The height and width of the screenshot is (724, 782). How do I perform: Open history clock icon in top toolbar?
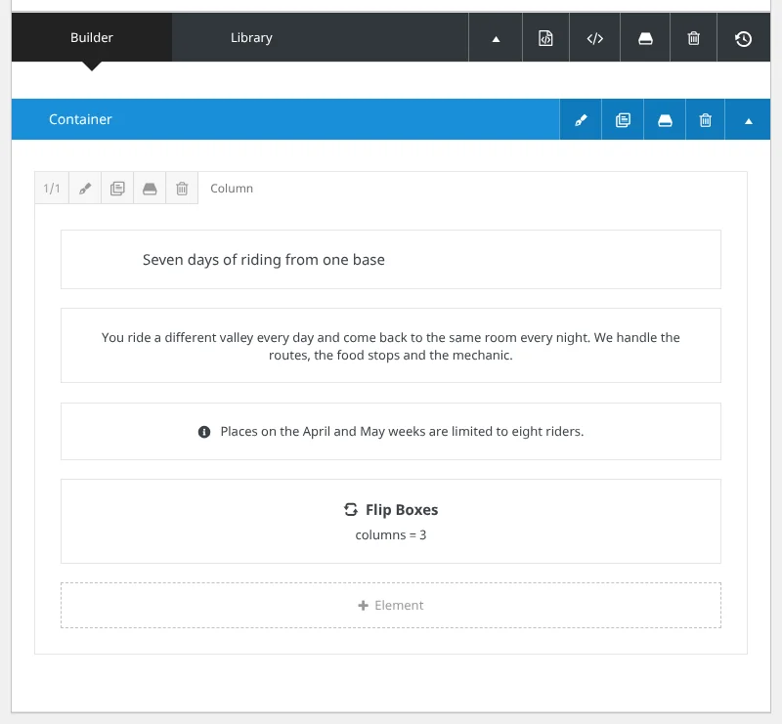coord(743,38)
